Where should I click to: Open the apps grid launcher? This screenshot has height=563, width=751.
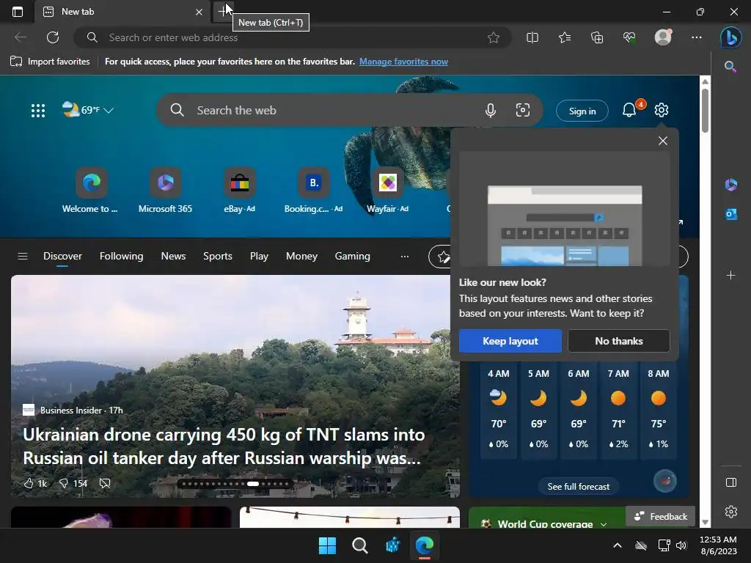point(38,111)
